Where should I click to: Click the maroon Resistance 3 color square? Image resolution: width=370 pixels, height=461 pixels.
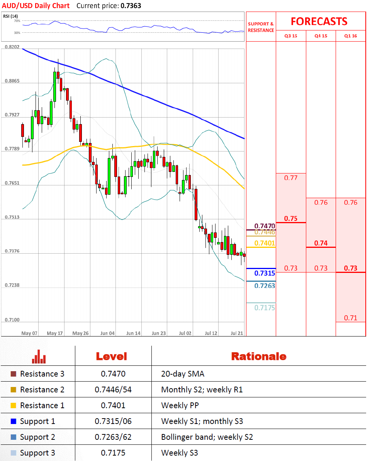pyautogui.click(x=14, y=374)
